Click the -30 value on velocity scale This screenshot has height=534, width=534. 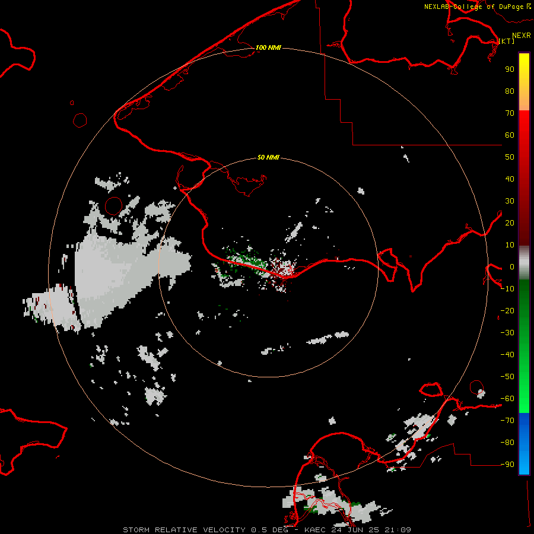(507, 333)
